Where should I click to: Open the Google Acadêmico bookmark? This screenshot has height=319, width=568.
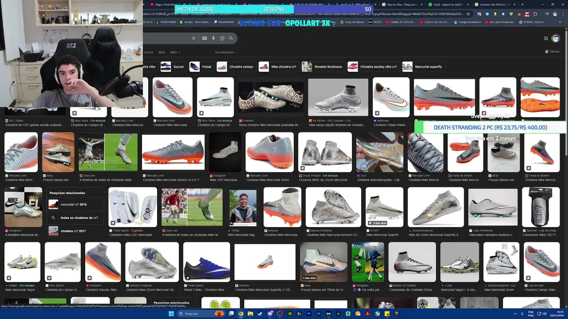(467, 22)
